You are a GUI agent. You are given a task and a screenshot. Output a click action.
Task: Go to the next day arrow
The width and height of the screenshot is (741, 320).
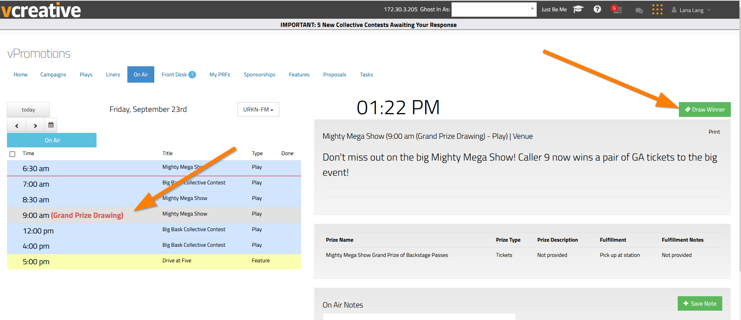(35, 126)
